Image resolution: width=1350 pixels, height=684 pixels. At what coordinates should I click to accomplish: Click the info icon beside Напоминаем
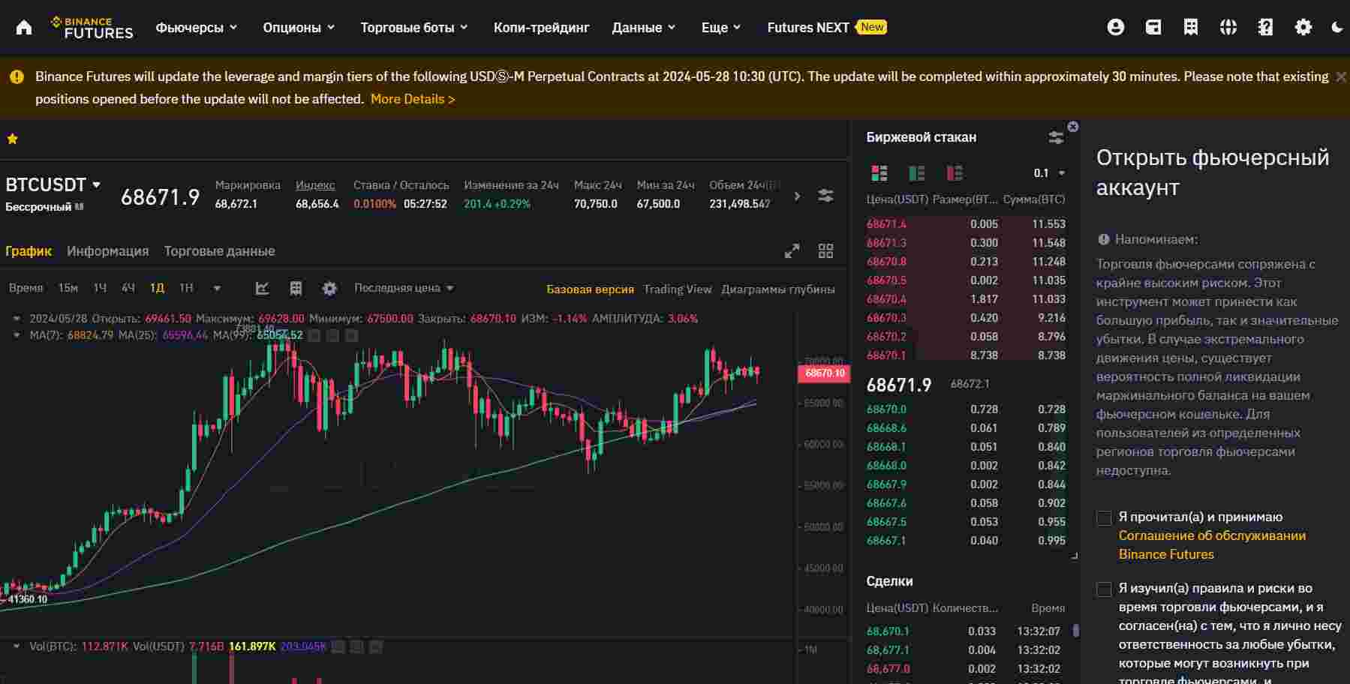click(1103, 240)
